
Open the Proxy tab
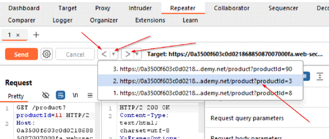pyautogui.click(x=102, y=8)
